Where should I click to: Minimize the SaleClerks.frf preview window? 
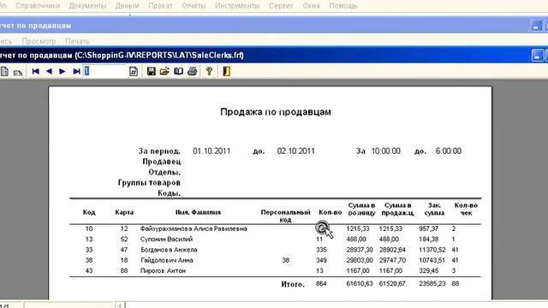pos(537,56)
